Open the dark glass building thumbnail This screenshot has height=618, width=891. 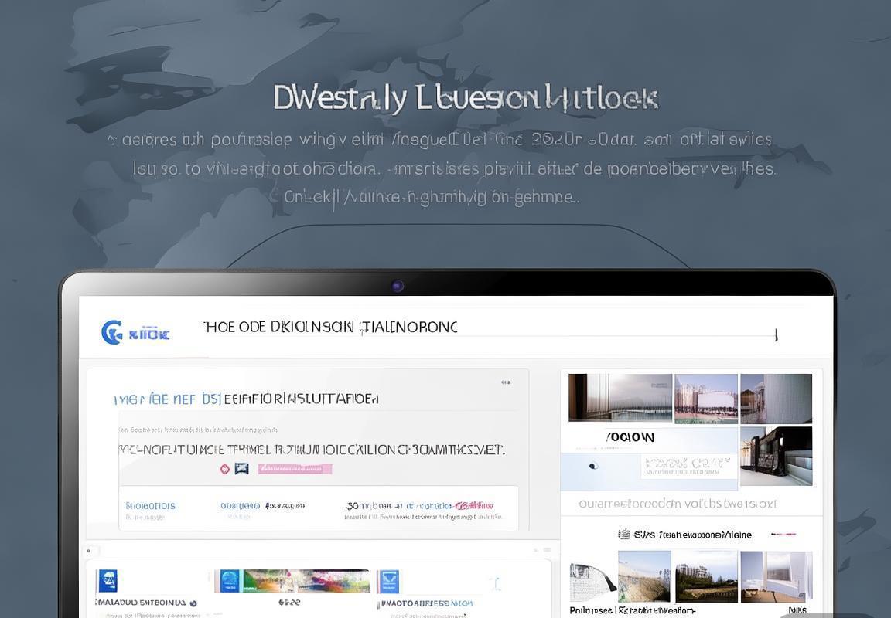pyautogui.click(x=777, y=456)
